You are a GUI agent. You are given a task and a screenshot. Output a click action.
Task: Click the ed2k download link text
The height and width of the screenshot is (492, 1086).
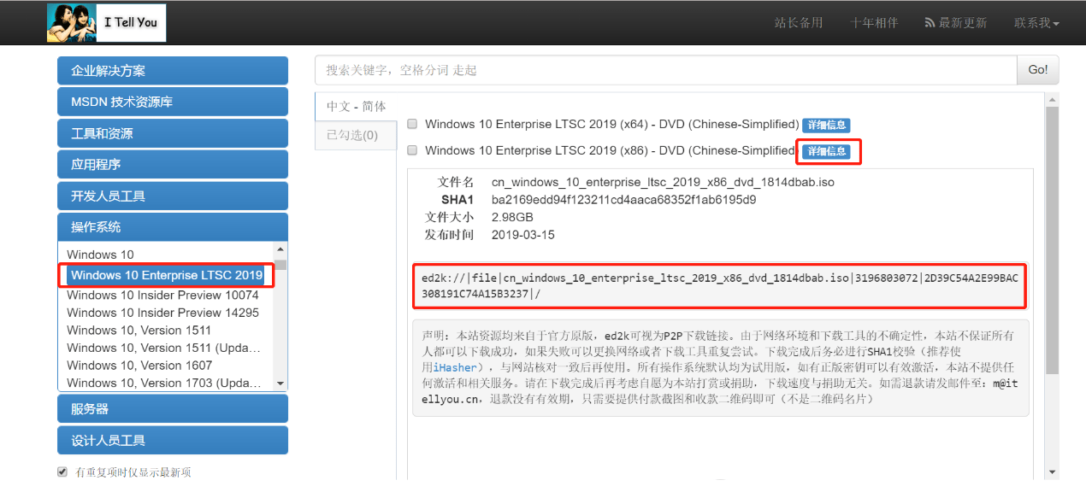coord(719,285)
